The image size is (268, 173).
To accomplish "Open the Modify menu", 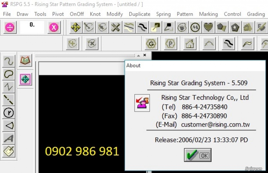I will (115, 14).
